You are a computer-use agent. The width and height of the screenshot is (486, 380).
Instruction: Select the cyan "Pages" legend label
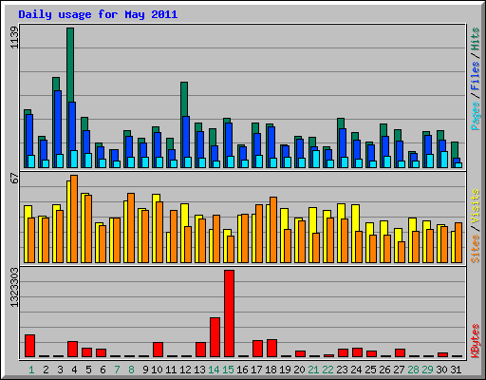(475, 116)
